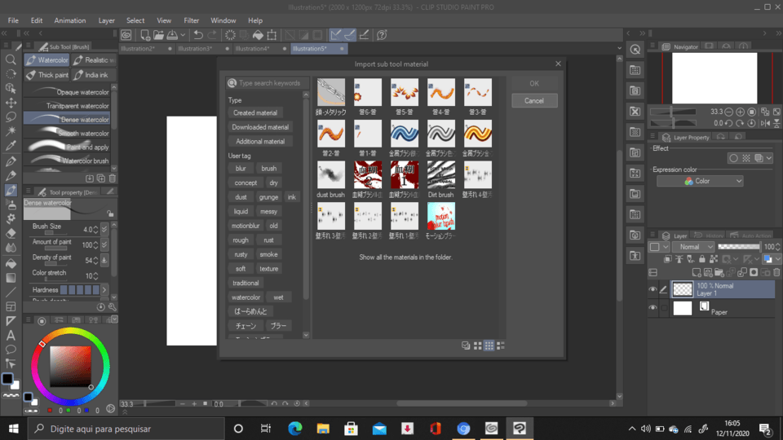
Task: Click the Clip Studio launcher icon
Action: 126,35
